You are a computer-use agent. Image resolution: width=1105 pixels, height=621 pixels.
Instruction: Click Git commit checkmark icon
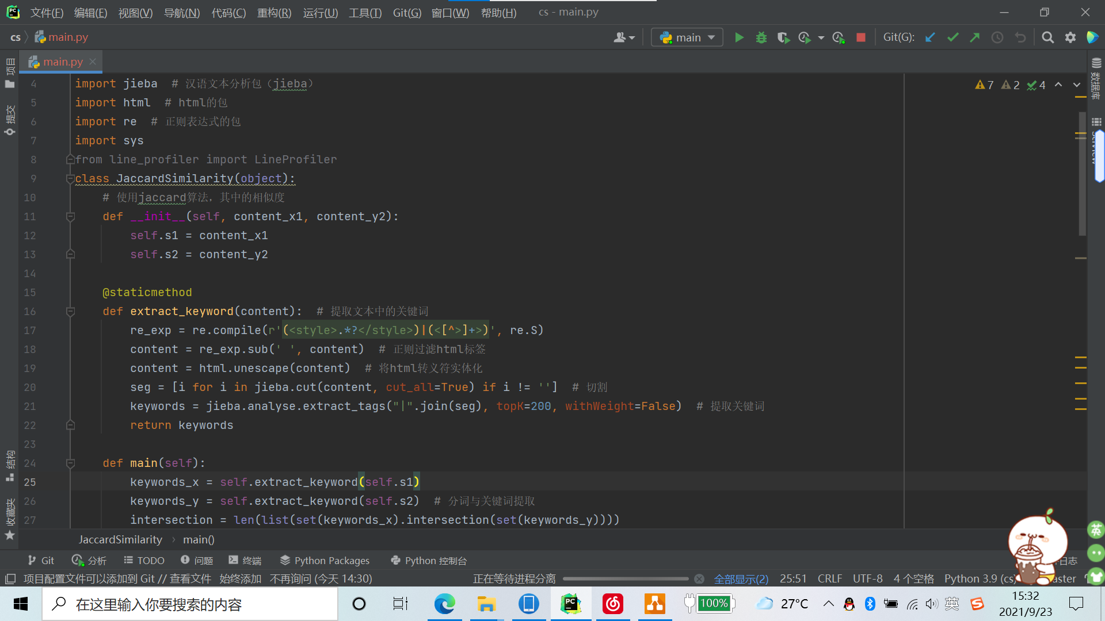tap(952, 37)
